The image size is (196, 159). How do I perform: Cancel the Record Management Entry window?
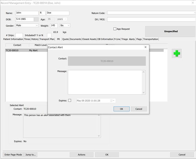pyautogui.click(x=182, y=155)
